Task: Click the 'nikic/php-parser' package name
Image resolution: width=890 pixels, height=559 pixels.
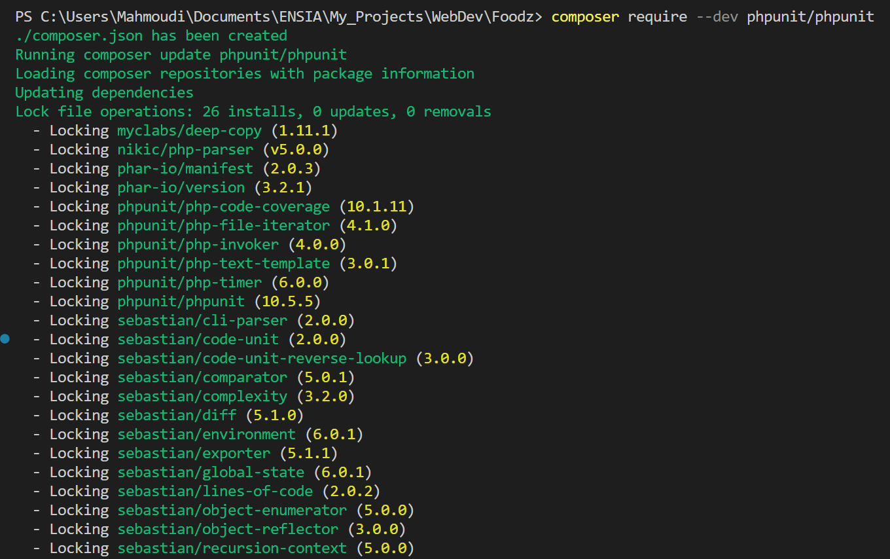Action: click(x=185, y=149)
